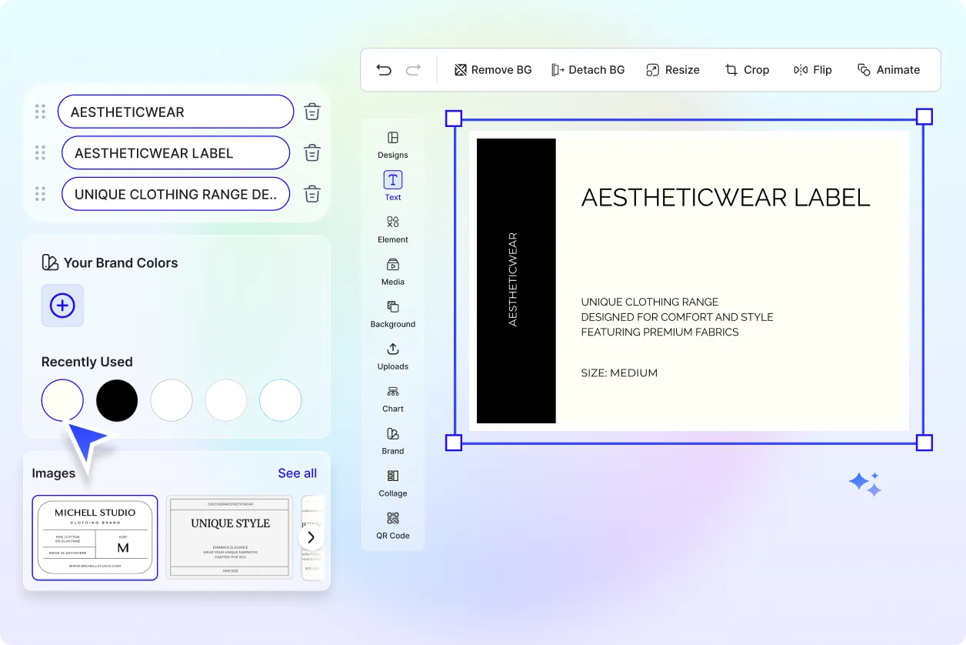Viewport: 966px width, 645px height.
Task: Switch to the Designs tab
Action: (x=392, y=144)
